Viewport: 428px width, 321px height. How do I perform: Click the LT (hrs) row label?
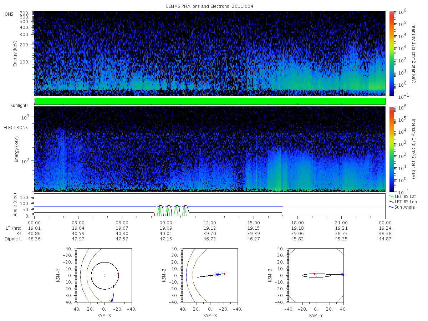tap(13, 228)
